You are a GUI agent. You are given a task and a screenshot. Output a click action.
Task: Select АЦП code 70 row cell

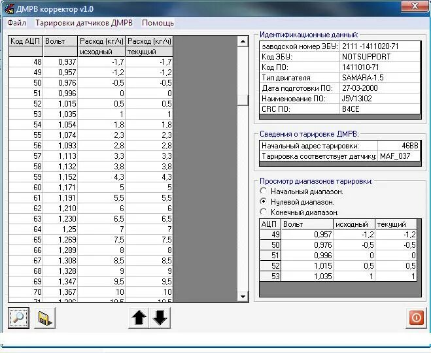click(x=26, y=292)
